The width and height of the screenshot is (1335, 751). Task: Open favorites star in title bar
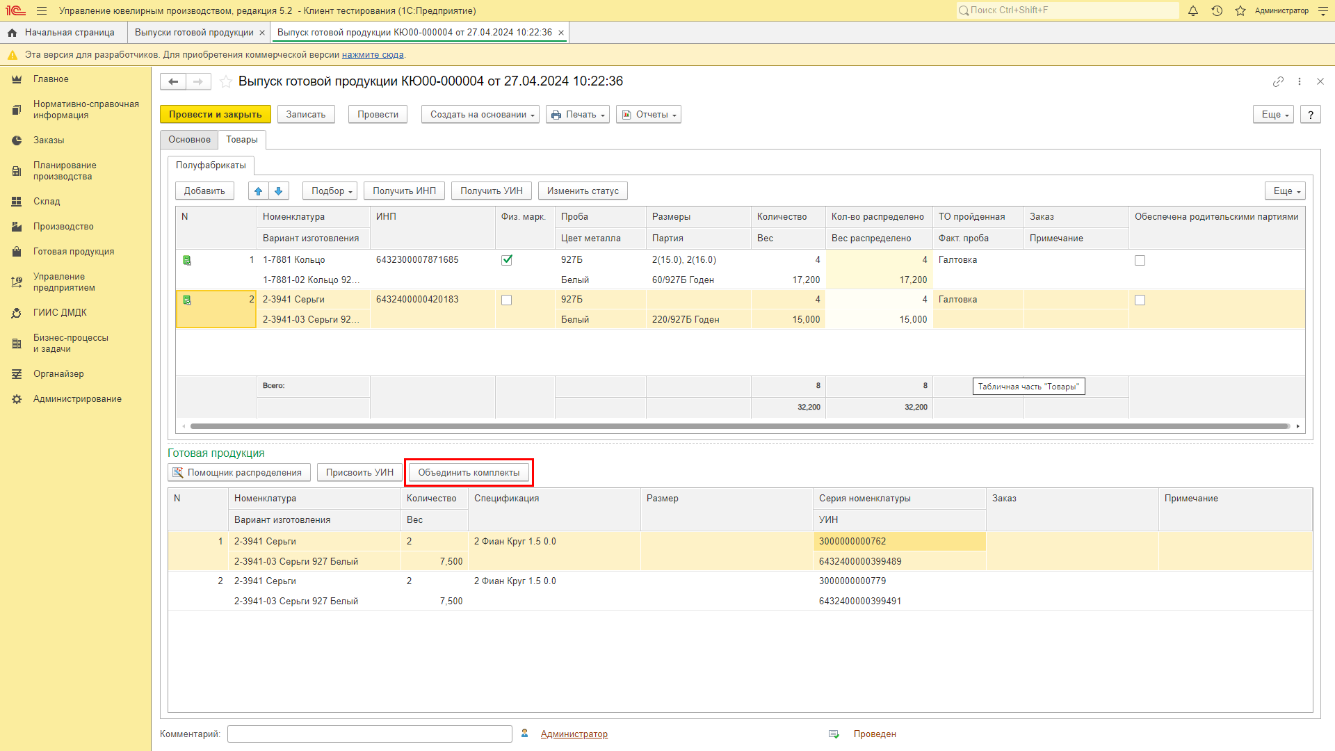(1240, 10)
